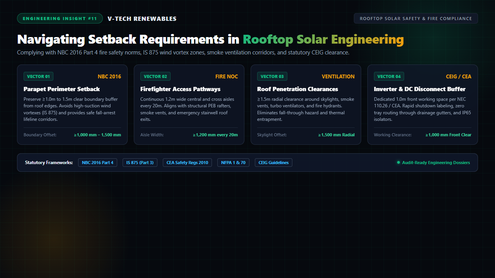
Task: Click the Vector 02 badge
Action: (x=155, y=76)
